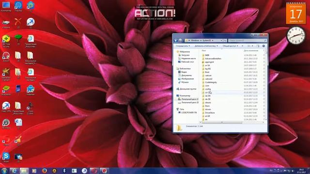Click the Explorer forward arrow button
Screen dimensions: 310x174
click(x=180, y=41)
